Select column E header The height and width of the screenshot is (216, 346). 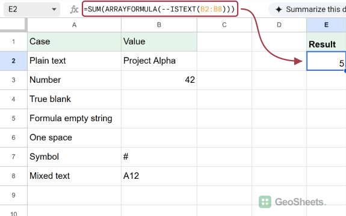[x=326, y=25]
